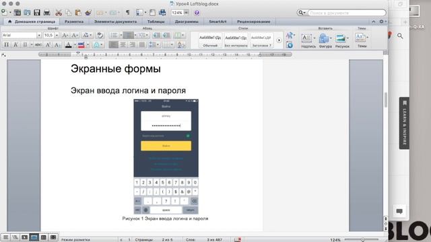431x242 pixels.
Task: Justify text alignment button
Action: pyautogui.click(x=142, y=44)
